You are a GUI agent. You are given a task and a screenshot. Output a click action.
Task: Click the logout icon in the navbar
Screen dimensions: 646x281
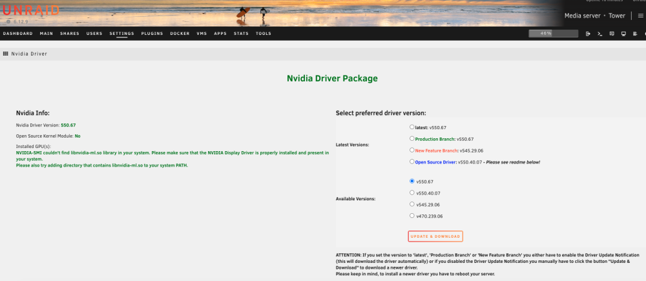pos(588,34)
